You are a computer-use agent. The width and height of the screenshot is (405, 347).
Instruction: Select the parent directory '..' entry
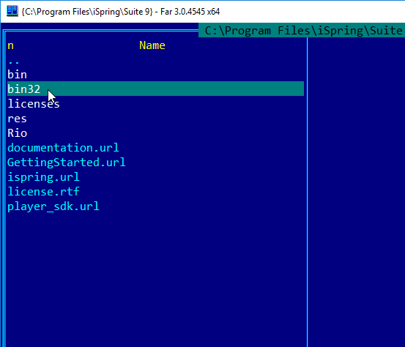[x=13, y=60]
